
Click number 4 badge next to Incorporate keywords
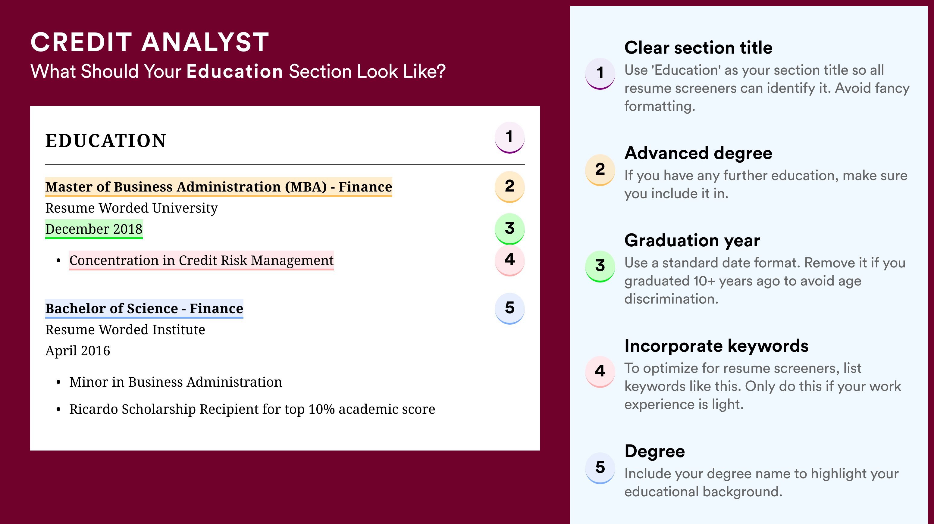pyautogui.click(x=600, y=371)
